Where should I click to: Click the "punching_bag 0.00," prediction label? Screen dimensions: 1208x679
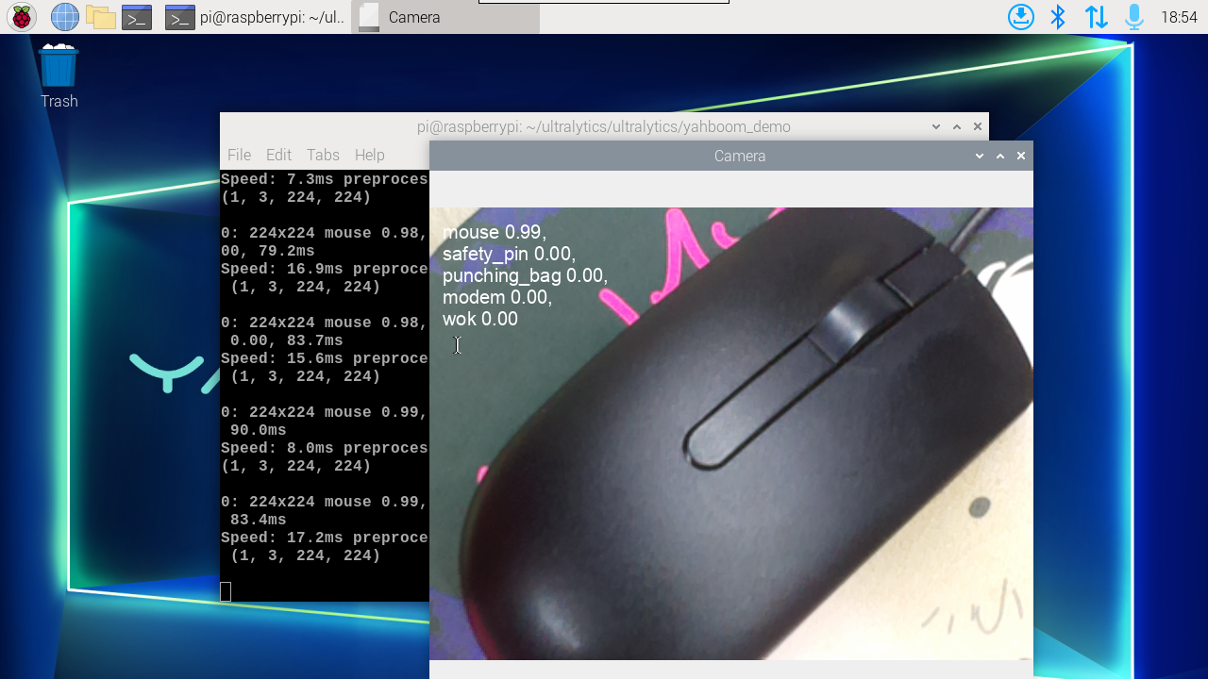(x=525, y=275)
